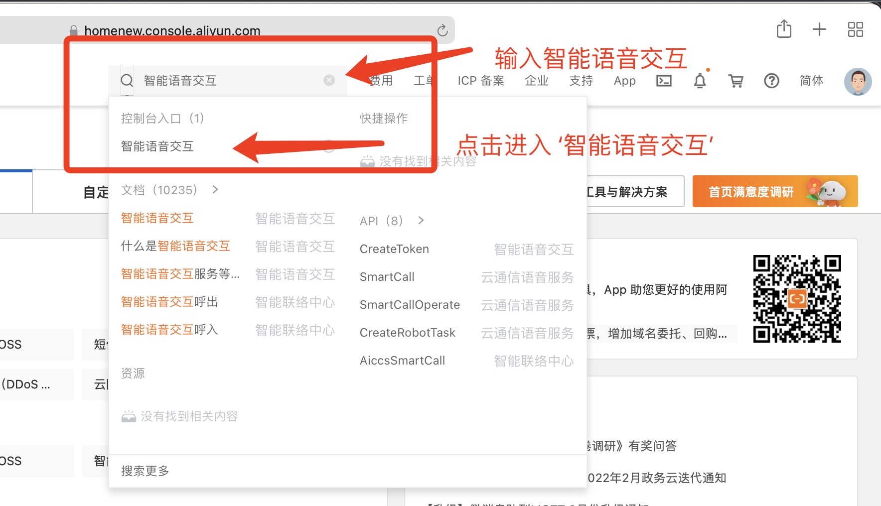Open the 智能语音交互呼入 document
Screen dimensions: 881x506
169,330
